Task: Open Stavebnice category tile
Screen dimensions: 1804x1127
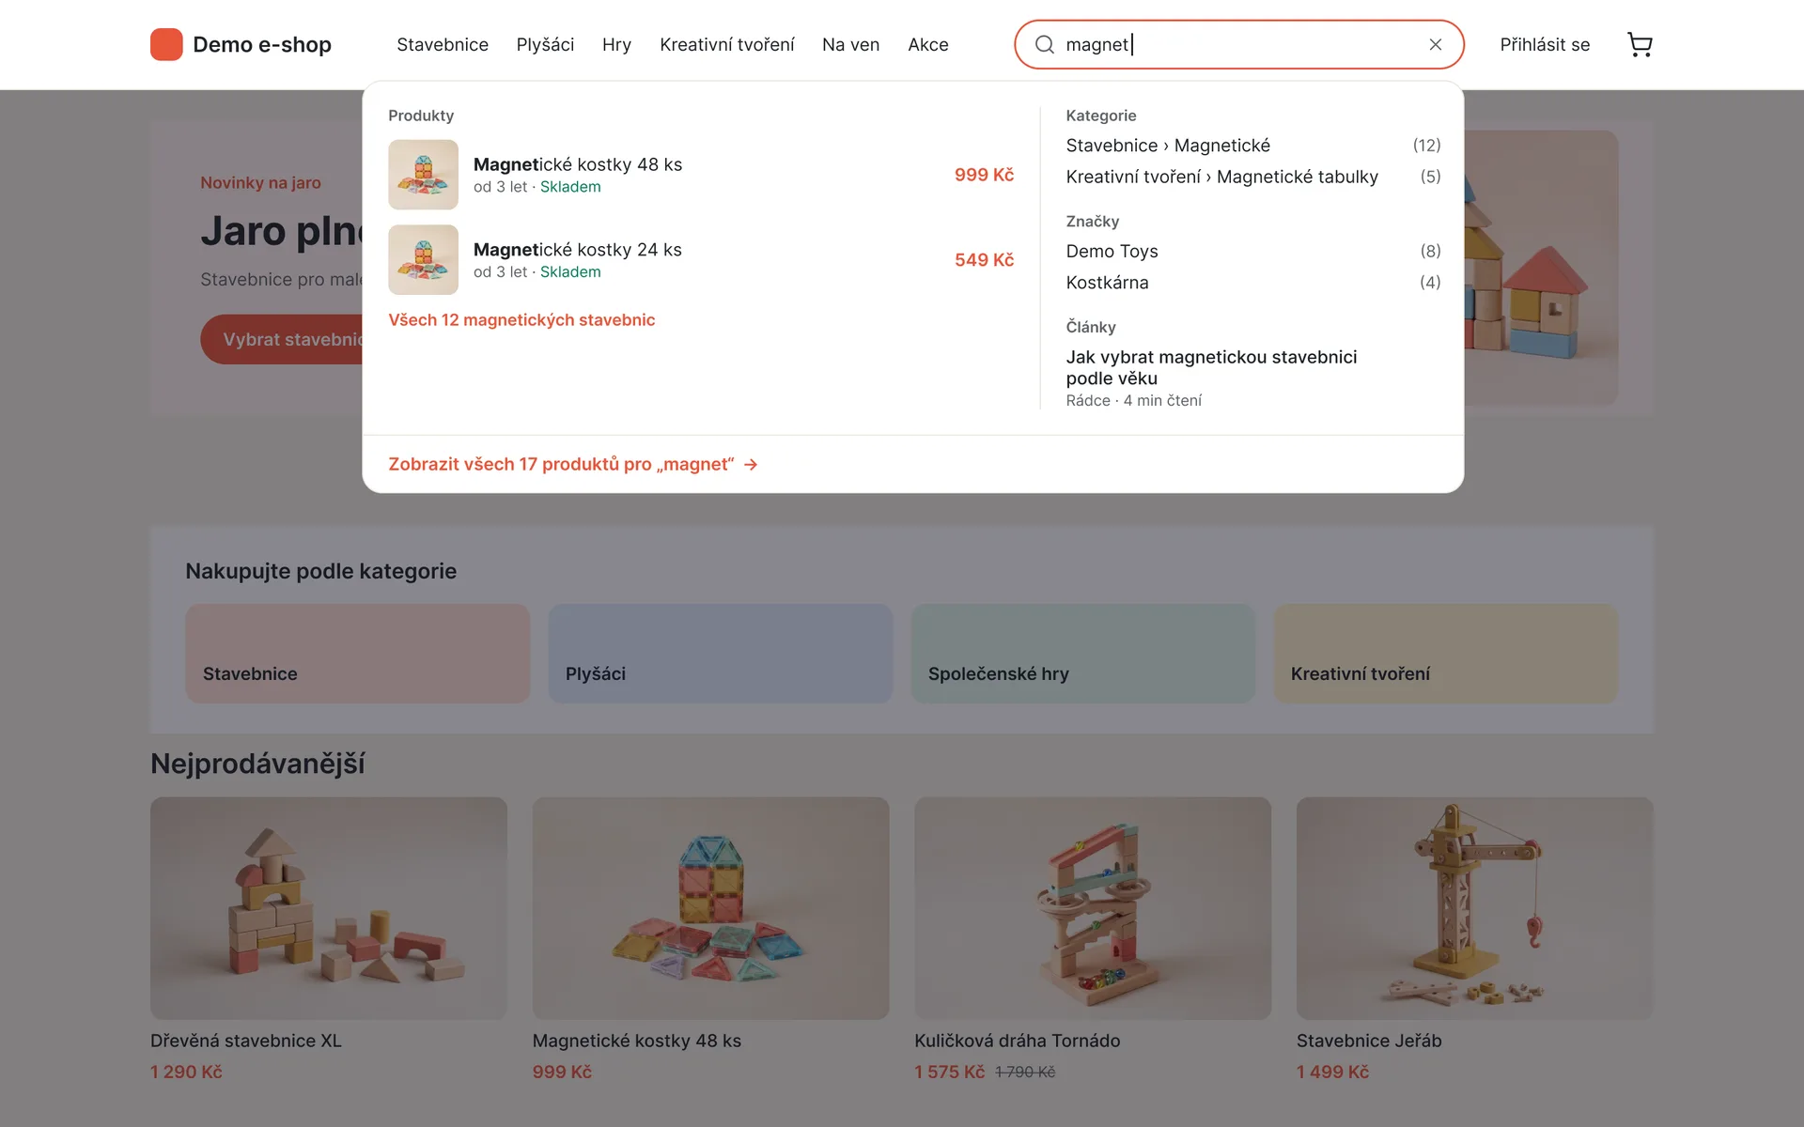Action: click(x=357, y=654)
